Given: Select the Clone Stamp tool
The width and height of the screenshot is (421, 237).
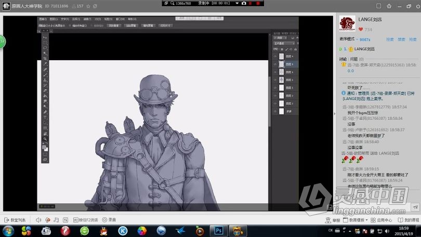Looking at the screenshot, I should coord(45,80).
